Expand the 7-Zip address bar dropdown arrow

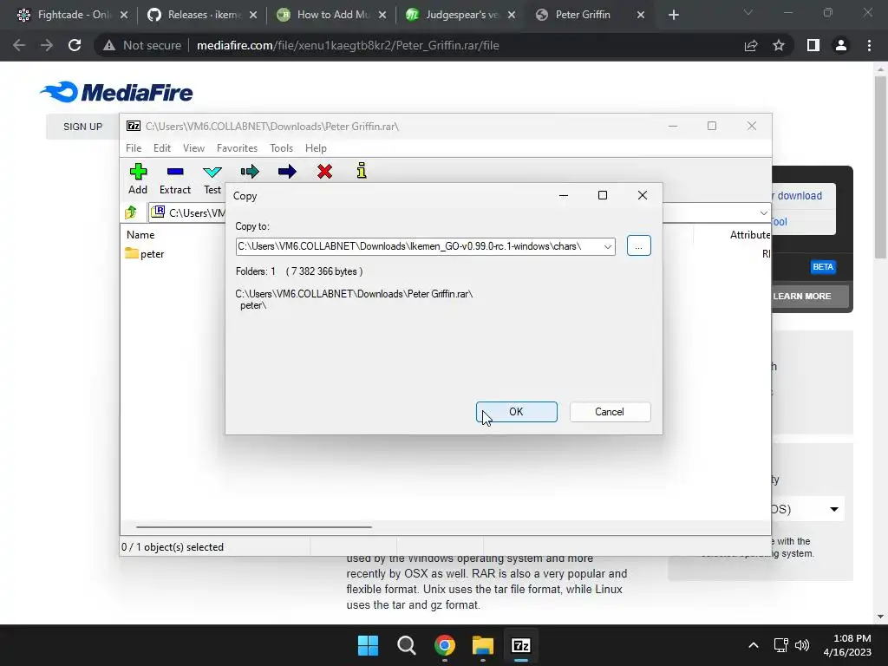tap(763, 213)
